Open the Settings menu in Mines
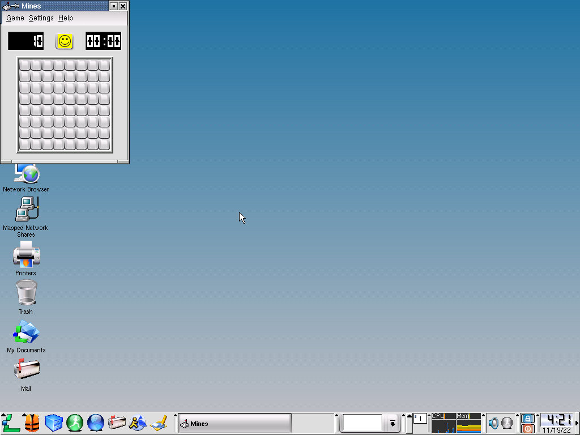The width and height of the screenshot is (580, 435). 41,18
